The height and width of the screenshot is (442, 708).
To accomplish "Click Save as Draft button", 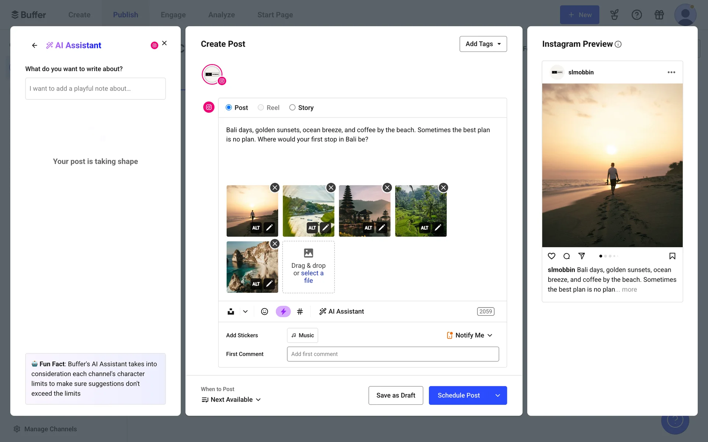I will pos(395,395).
